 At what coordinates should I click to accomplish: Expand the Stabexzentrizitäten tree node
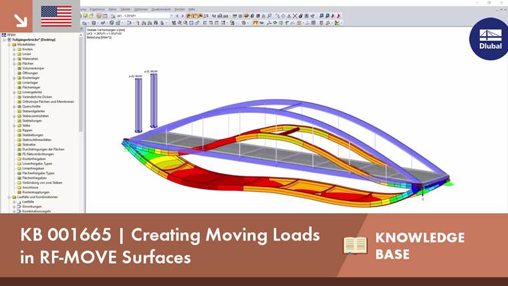[14, 116]
